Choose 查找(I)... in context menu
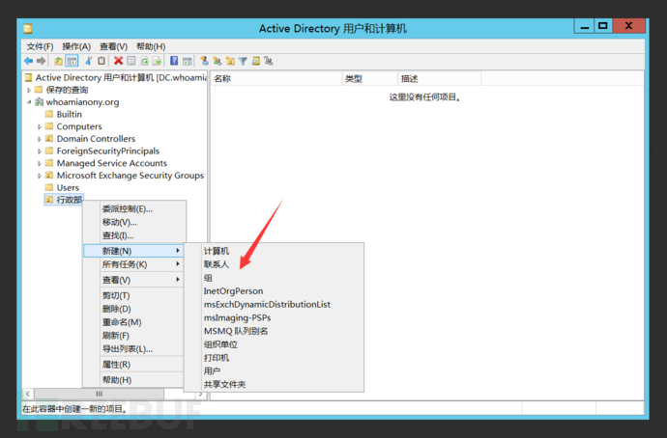Screen dimensions: 667x438 [134, 235]
